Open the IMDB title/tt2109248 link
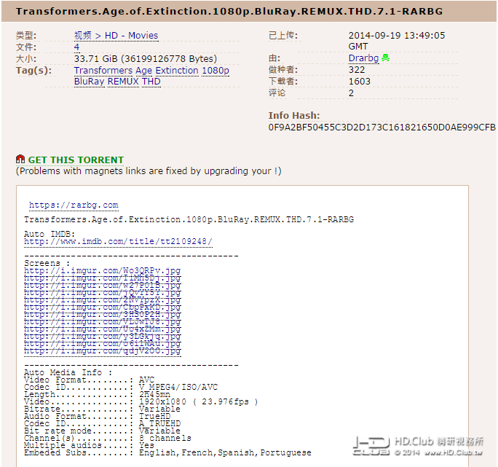 point(118,242)
